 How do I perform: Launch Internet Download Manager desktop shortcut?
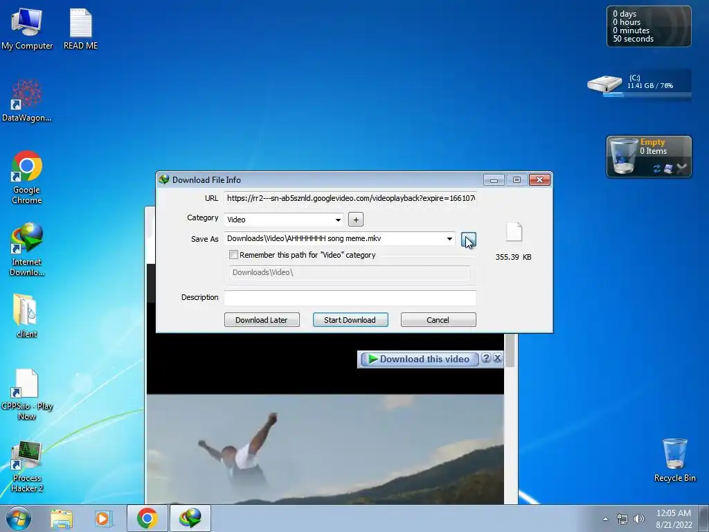(27, 249)
